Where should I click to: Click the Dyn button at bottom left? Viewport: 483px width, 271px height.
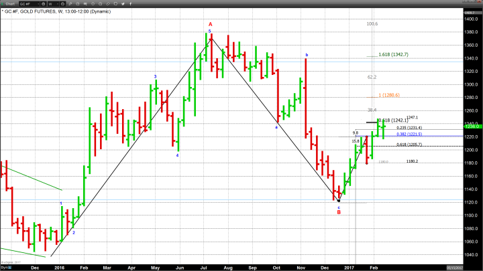point(3,268)
